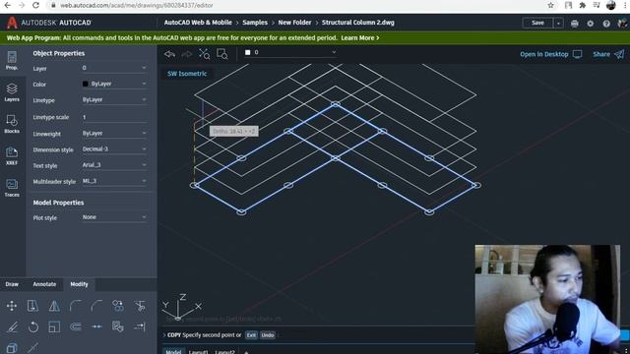Switch to the Annotate tab

(x=44, y=284)
